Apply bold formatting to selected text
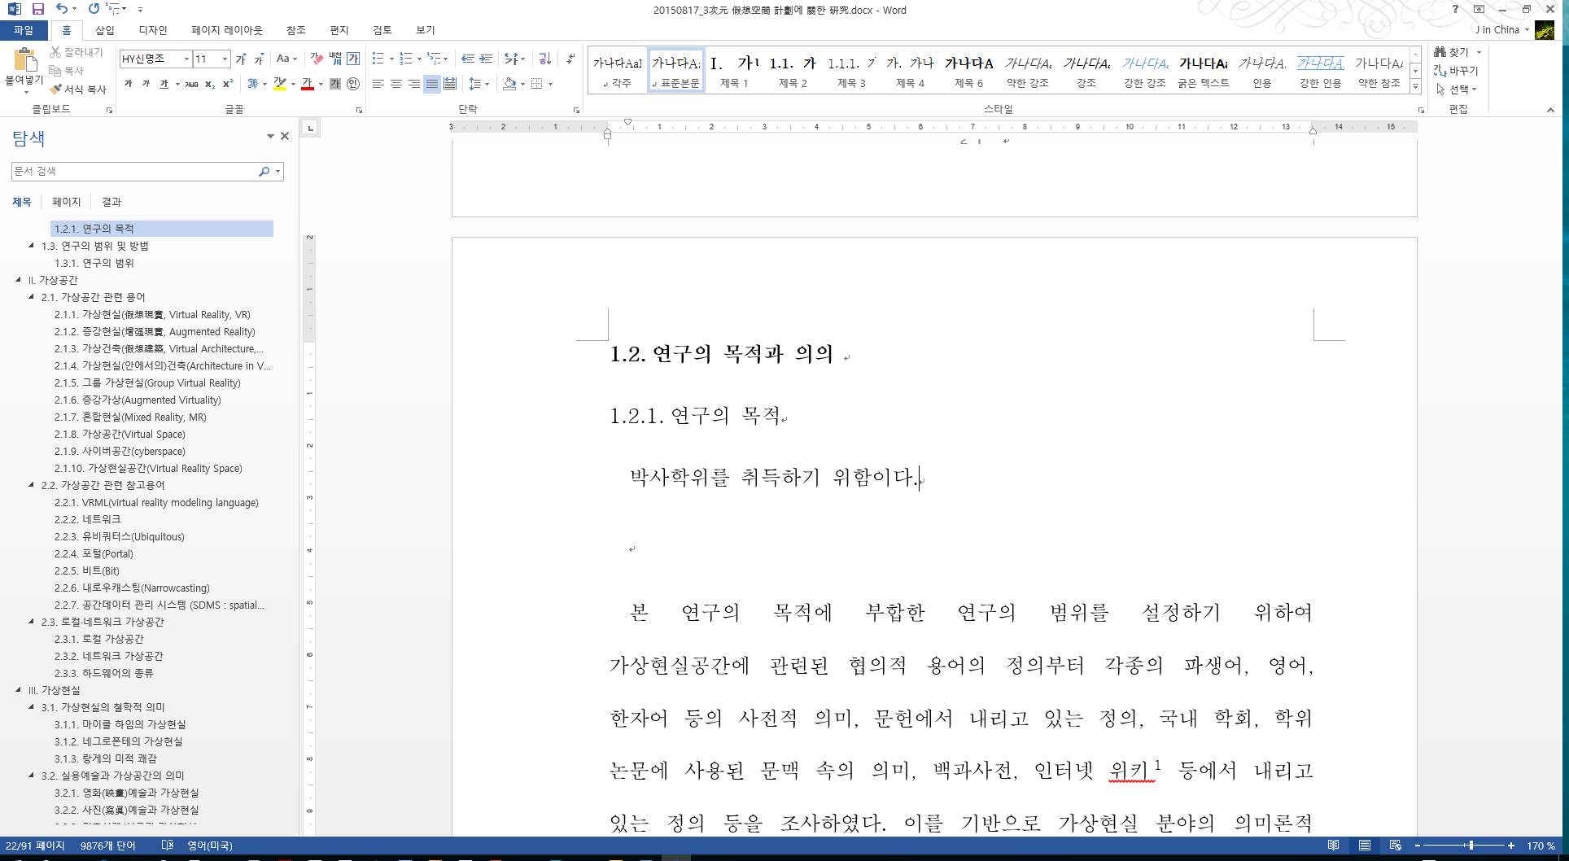The height and width of the screenshot is (861, 1569). pos(128,83)
